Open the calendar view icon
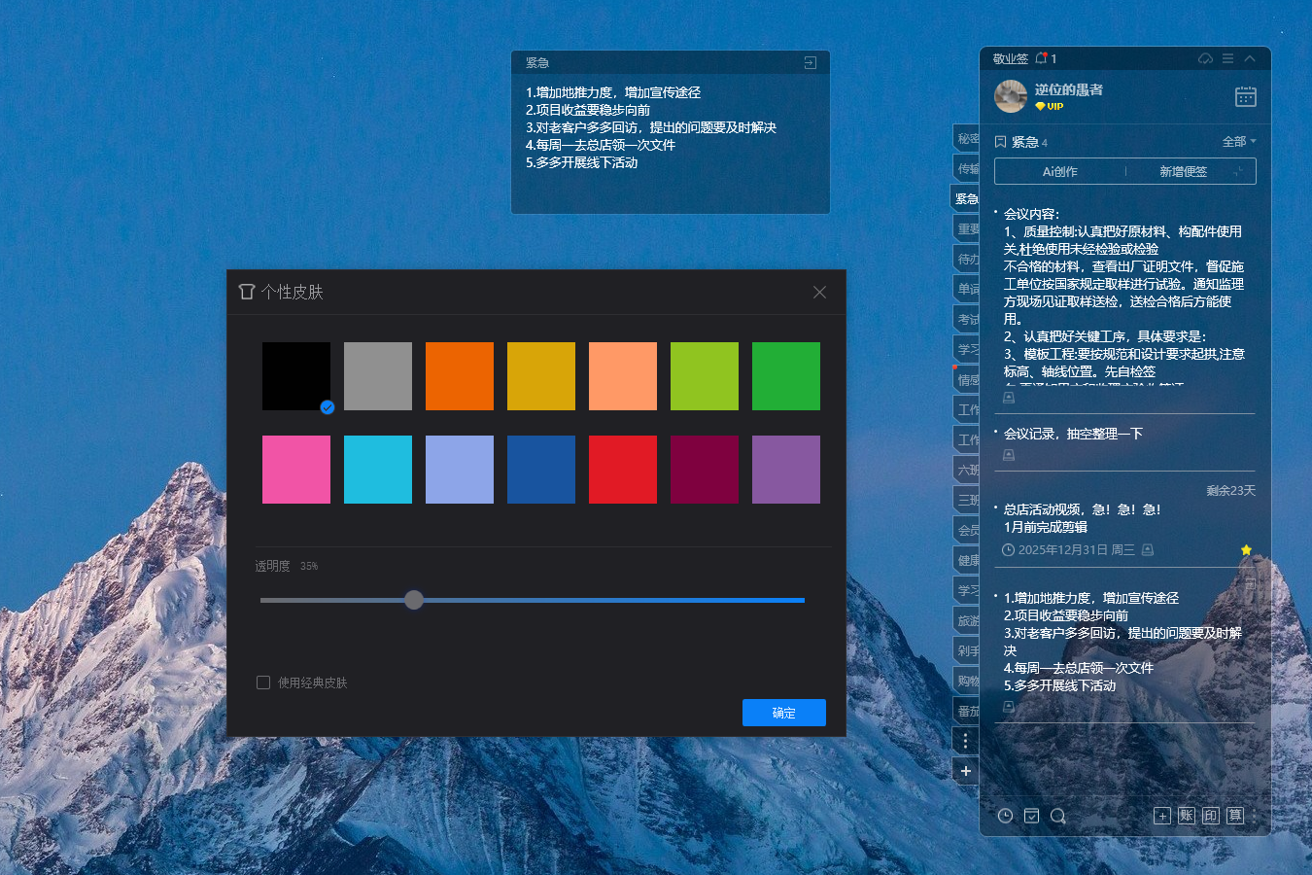1312x875 pixels. (1245, 96)
